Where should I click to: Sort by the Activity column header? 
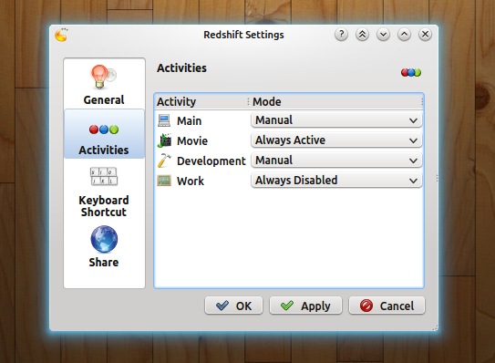point(201,102)
